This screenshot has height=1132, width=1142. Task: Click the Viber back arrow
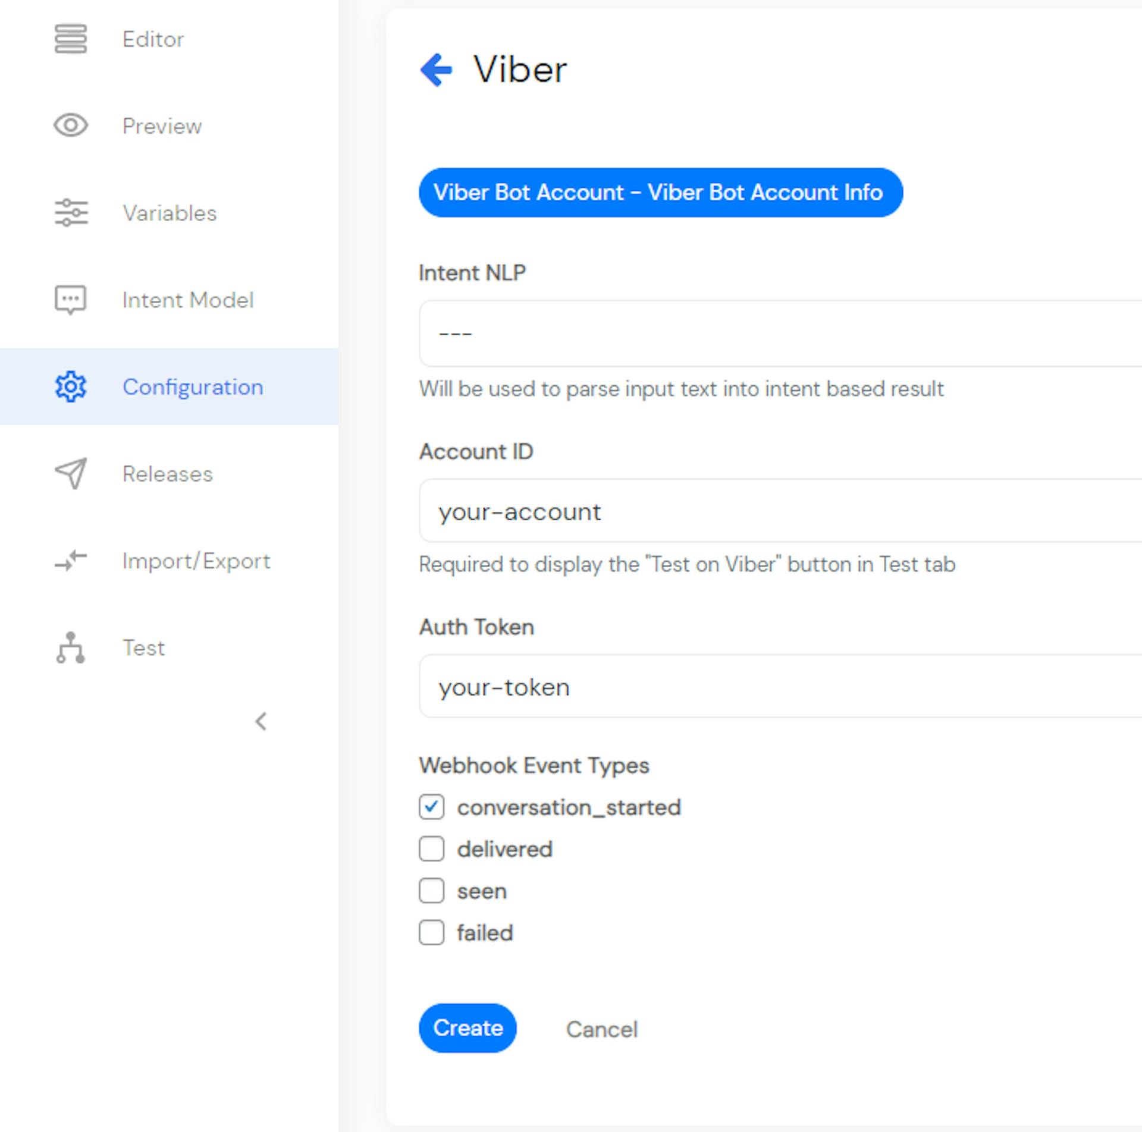(x=437, y=68)
